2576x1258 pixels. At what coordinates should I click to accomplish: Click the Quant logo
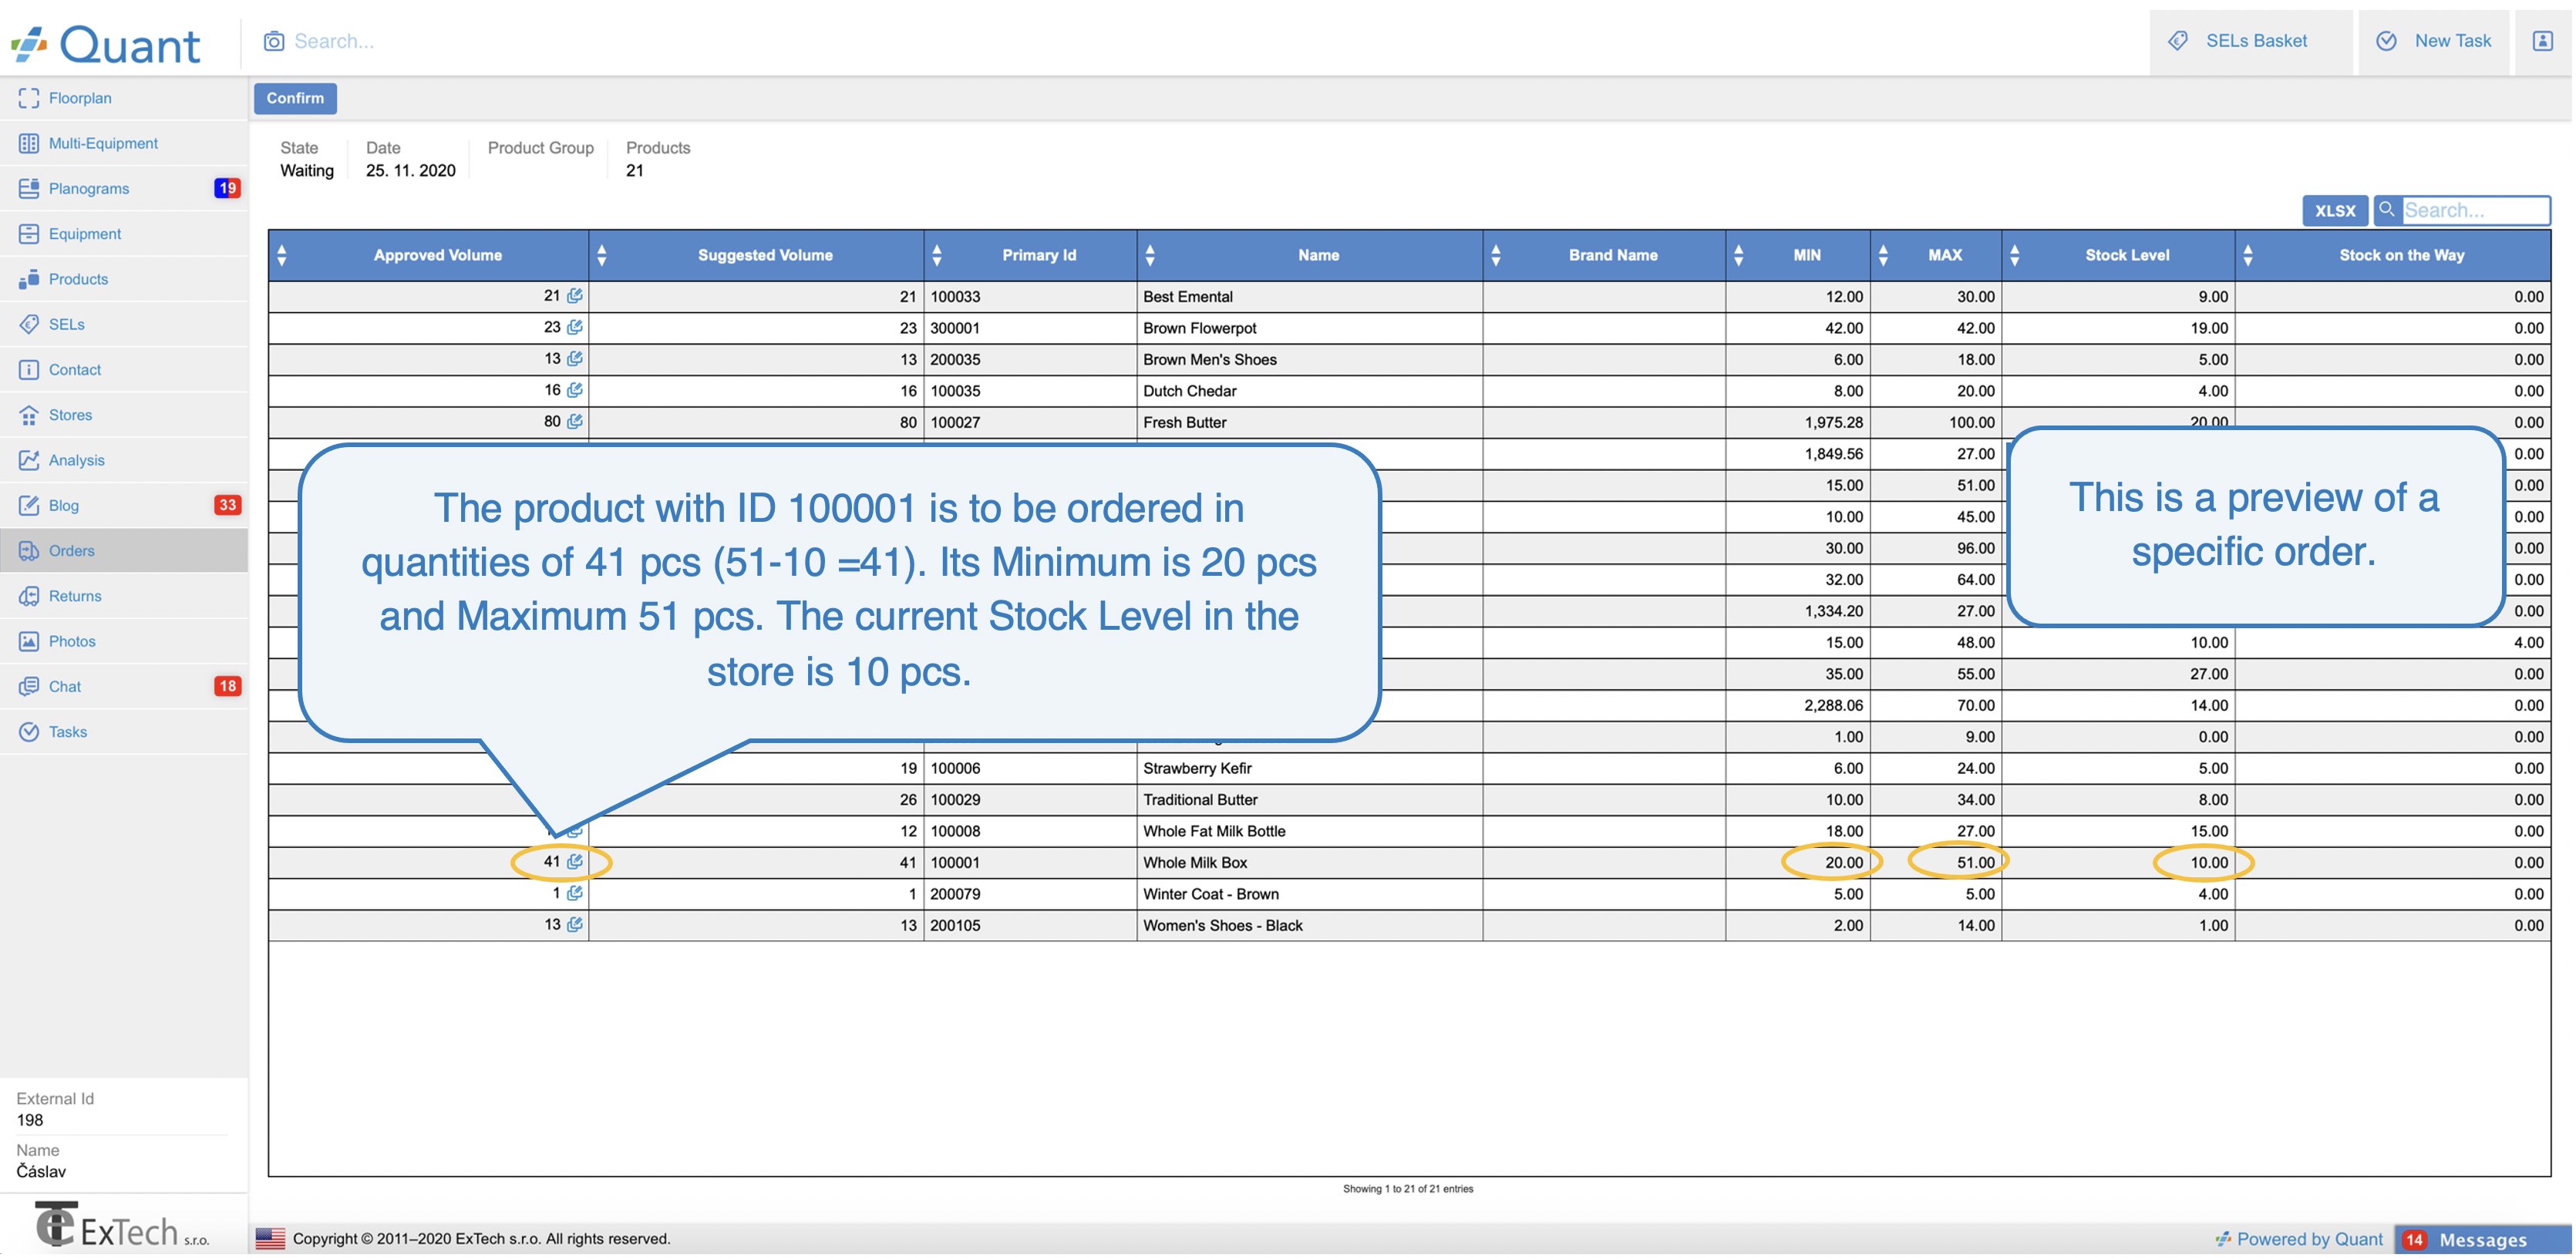click(x=106, y=44)
